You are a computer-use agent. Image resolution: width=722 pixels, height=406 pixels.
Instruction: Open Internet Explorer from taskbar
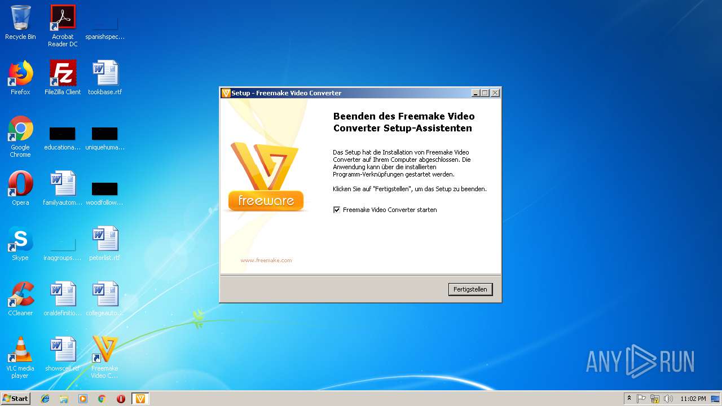[45, 399]
